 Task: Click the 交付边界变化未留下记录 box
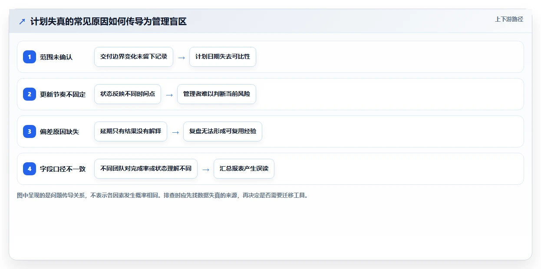tap(134, 57)
